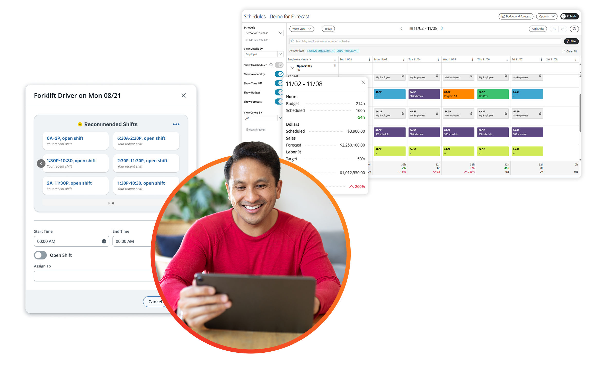Collapse the Open Shifts row
The width and height of the screenshot is (602, 365).
click(x=292, y=68)
